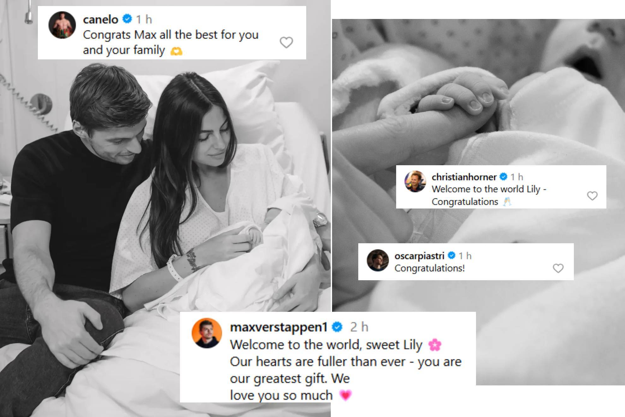Open maxverstappen1's profile avatar
The height and width of the screenshot is (417, 625).
[x=207, y=333]
